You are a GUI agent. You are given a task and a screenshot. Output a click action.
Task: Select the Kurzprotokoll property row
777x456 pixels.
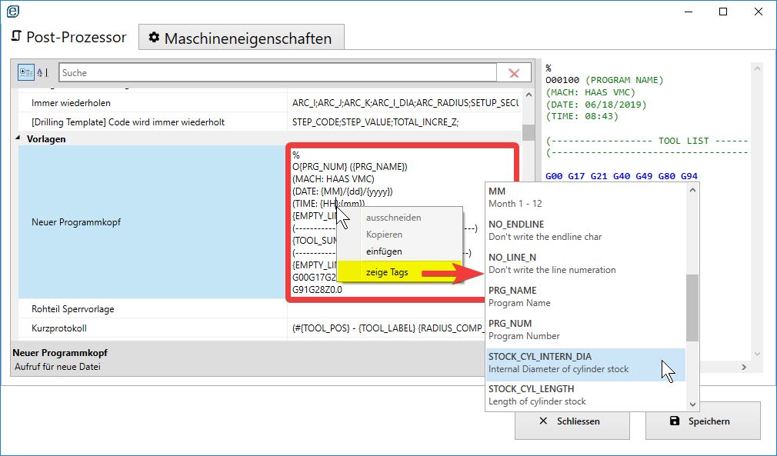point(152,328)
